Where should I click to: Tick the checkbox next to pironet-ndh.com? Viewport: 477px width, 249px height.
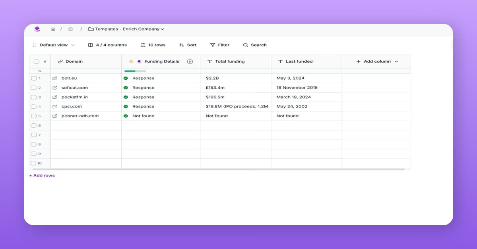tap(34, 116)
